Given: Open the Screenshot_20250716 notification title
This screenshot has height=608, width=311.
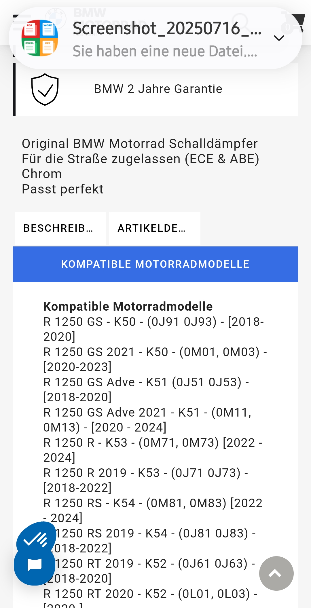Looking at the screenshot, I should [x=167, y=29].
